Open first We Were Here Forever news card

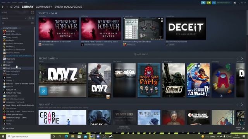tap(59, 29)
